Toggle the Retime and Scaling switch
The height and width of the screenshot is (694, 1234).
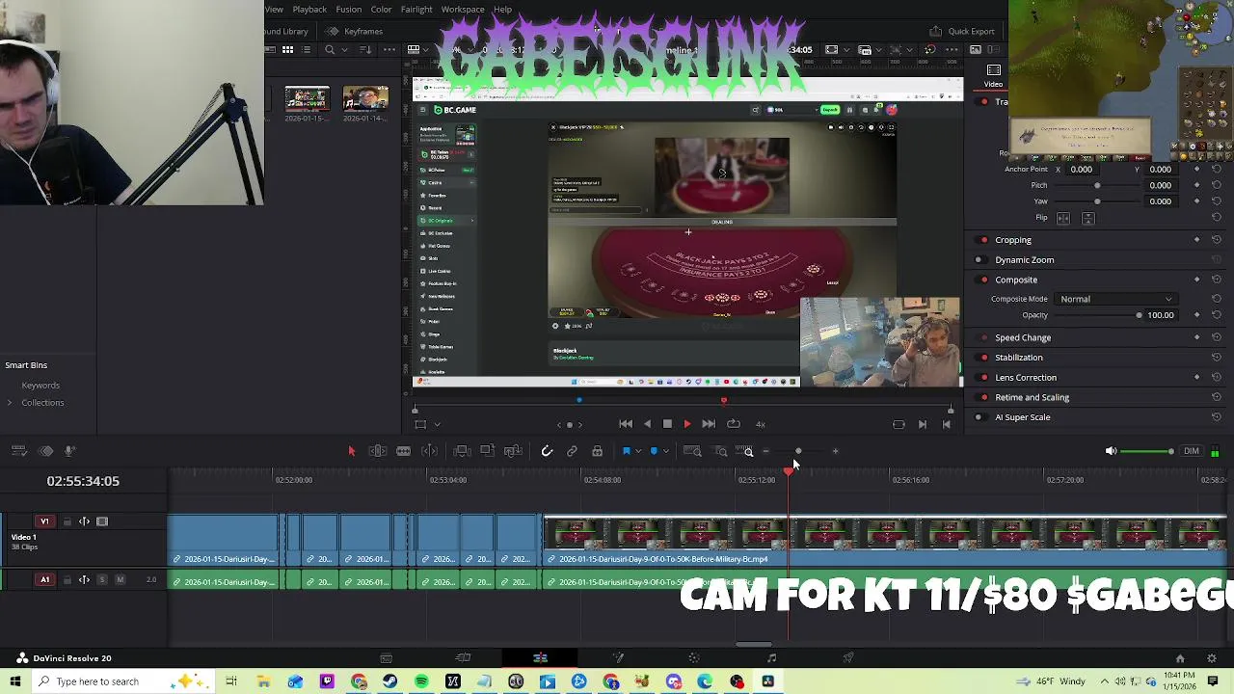983,397
